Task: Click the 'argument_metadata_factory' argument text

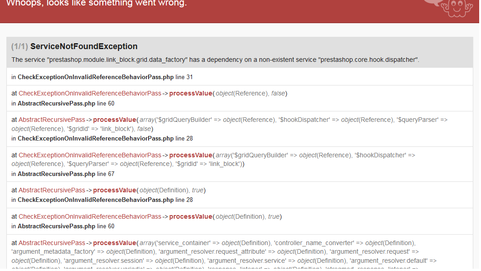Action: (x=53, y=251)
